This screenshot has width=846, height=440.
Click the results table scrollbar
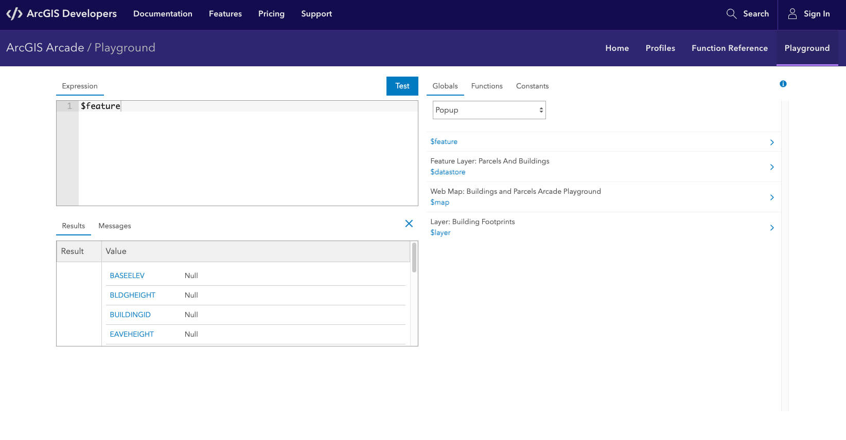point(414,258)
